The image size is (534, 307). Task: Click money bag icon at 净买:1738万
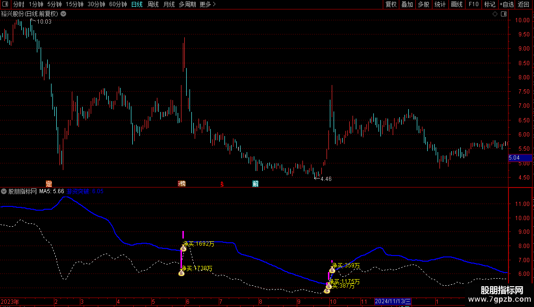tap(181, 273)
